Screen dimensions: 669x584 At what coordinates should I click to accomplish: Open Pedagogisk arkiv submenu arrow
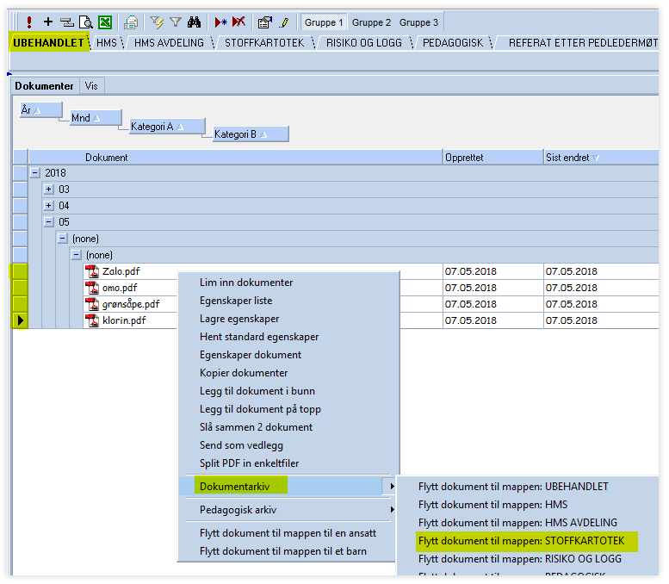click(392, 510)
